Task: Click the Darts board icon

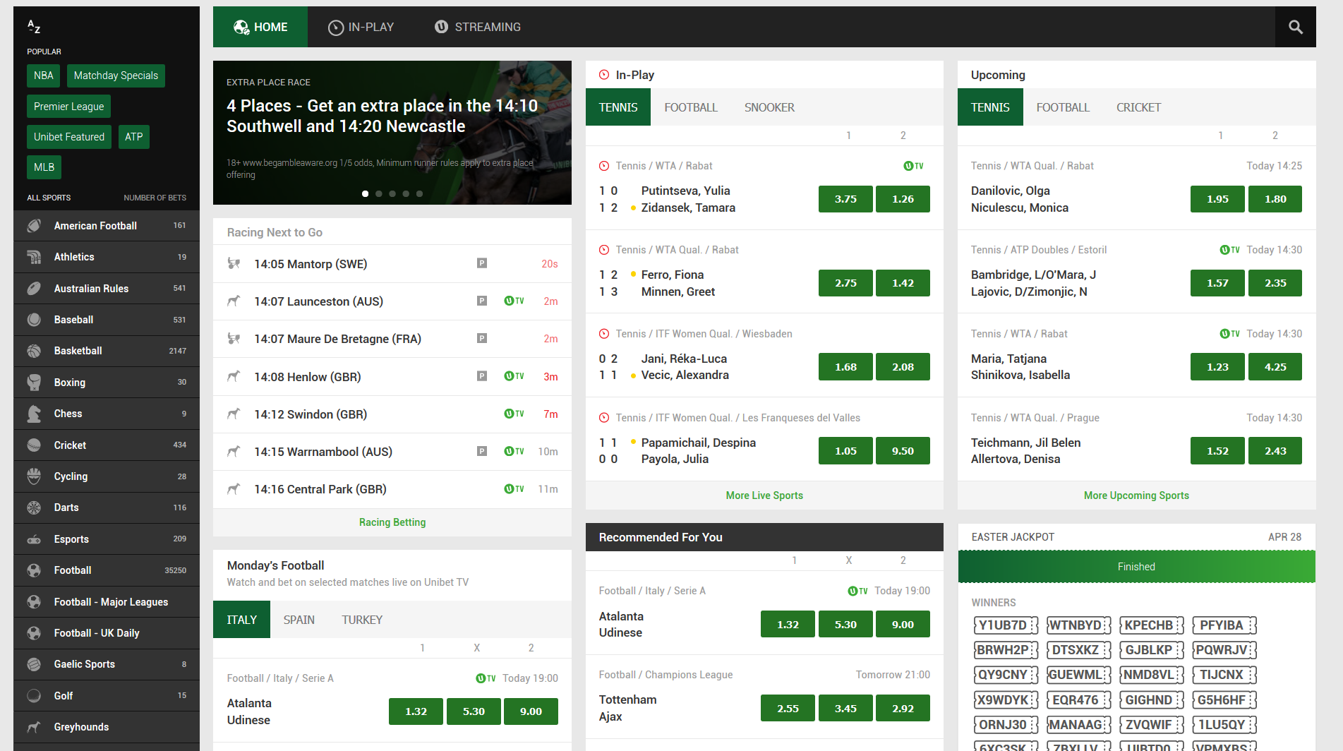Action: pos(34,507)
